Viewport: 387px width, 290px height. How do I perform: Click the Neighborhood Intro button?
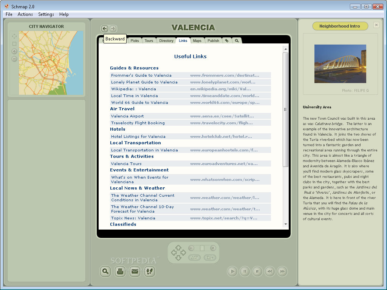coord(340,26)
